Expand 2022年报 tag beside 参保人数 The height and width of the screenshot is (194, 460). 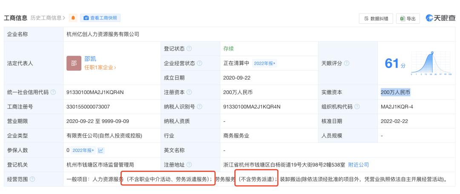click(x=83, y=150)
